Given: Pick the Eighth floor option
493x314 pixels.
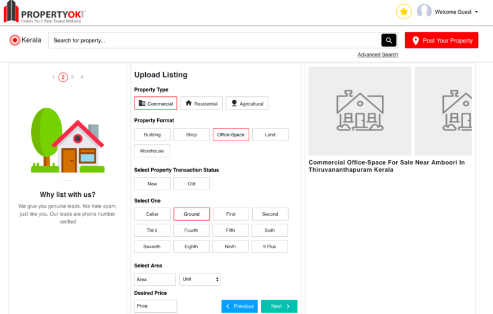Looking at the screenshot, I should click(x=191, y=246).
